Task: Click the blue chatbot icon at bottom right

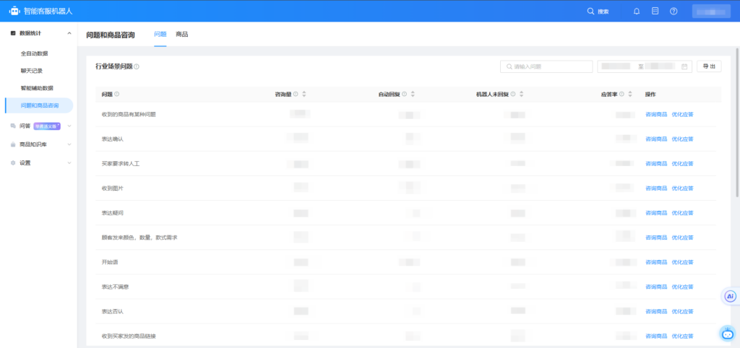Action: (x=728, y=334)
